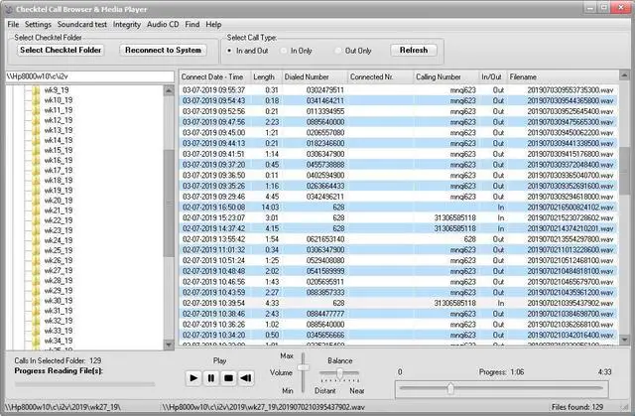Stop the audio playback
This screenshot has width=635, height=416.
pos(228,378)
